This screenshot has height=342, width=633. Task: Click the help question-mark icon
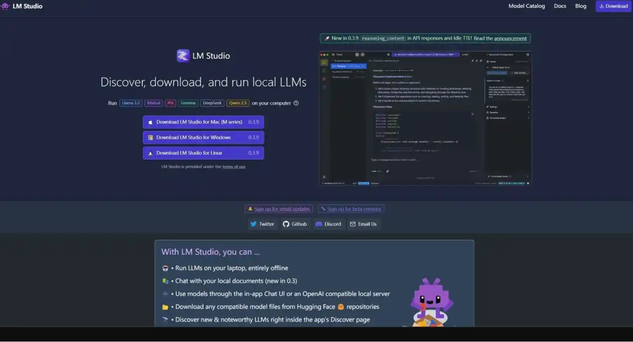296,103
